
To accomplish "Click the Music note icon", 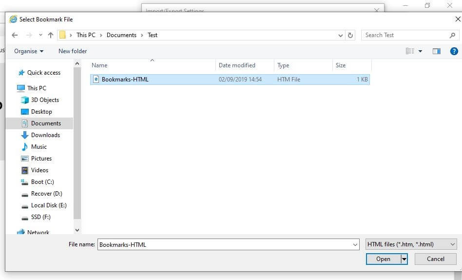I will pos(25,147).
